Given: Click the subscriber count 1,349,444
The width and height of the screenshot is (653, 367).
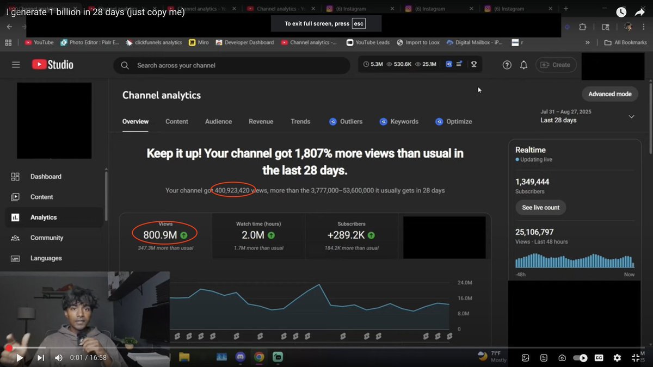Looking at the screenshot, I should click(x=532, y=182).
